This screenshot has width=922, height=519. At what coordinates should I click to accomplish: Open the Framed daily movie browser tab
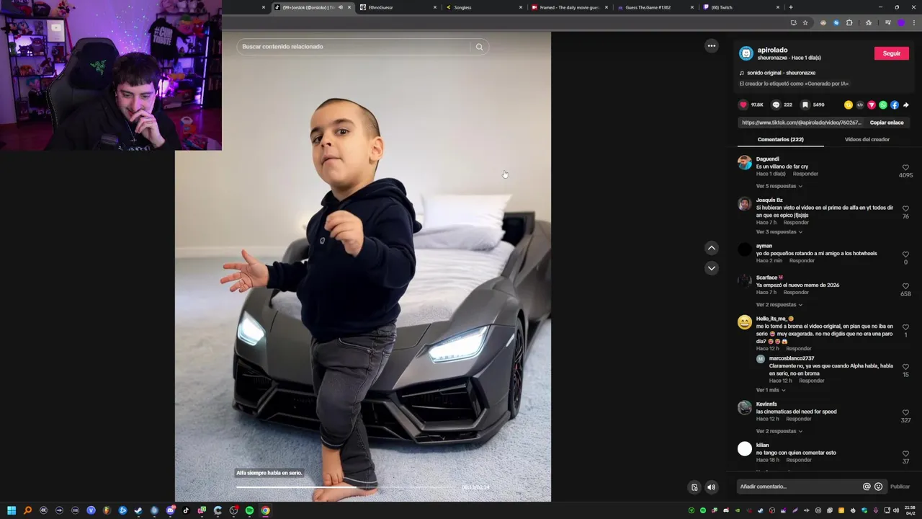569,7
